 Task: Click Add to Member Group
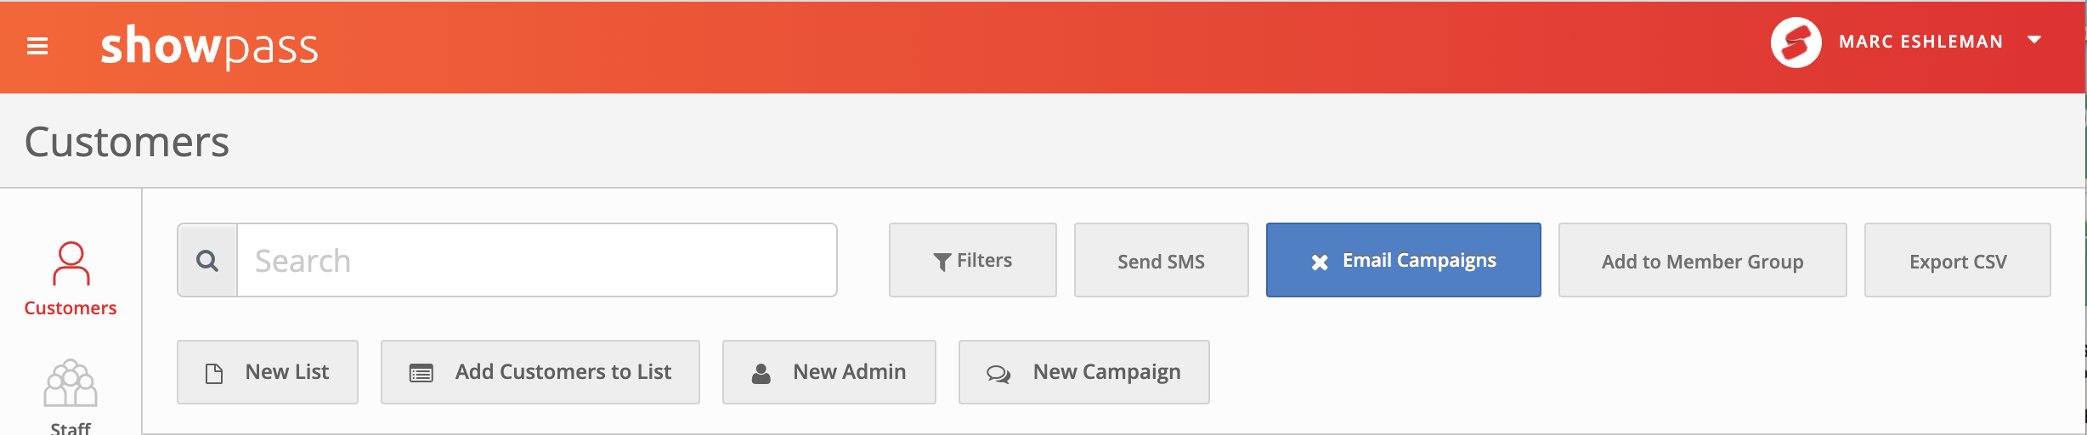pos(1703,260)
